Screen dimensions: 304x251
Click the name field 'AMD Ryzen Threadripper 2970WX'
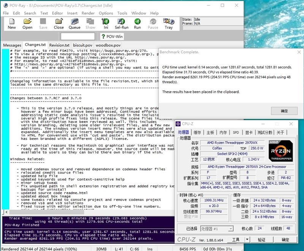point(232,143)
